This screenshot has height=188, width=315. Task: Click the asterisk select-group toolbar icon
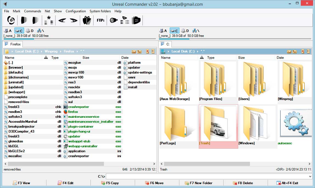pos(49,20)
